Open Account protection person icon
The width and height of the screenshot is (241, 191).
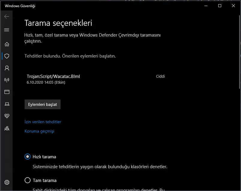coord(7,68)
